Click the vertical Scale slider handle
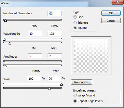 click(49, 89)
